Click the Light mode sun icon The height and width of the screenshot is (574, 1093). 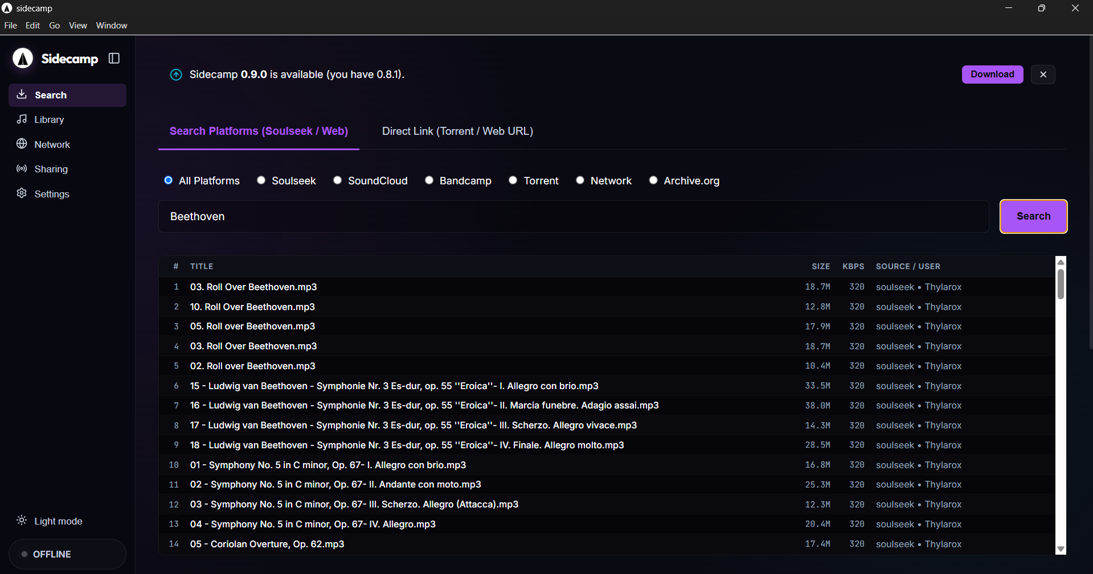[22, 521]
